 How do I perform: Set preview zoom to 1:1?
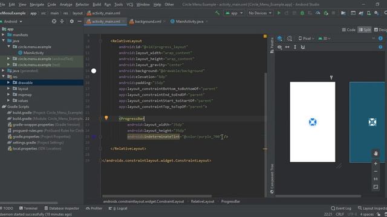tap(376, 179)
